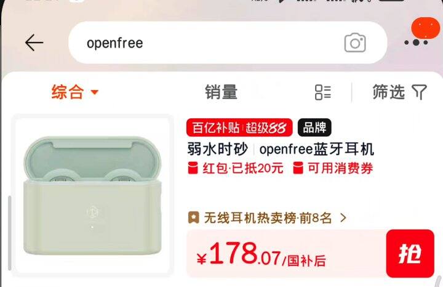Open the green earbuds product thumbnail
This screenshot has width=443, height=287.
[93, 195]
